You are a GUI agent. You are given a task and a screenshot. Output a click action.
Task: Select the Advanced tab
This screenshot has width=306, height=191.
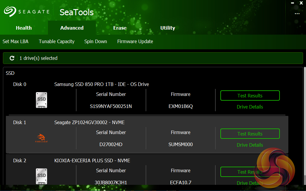tap(72, 28)
